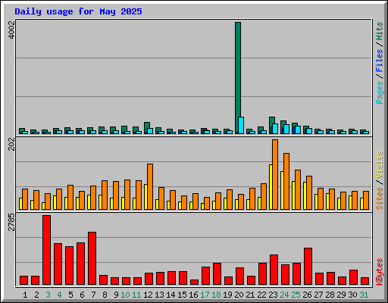The height and width of the screenshot is (303, 388).
Task: Click the red KBytes bar for day 16
Action: tap(194, 282)
